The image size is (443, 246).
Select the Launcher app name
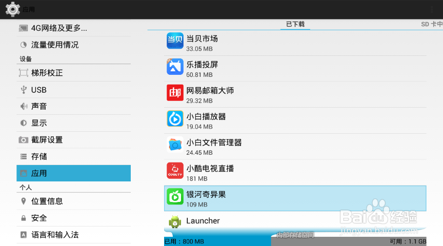point(203,220)
